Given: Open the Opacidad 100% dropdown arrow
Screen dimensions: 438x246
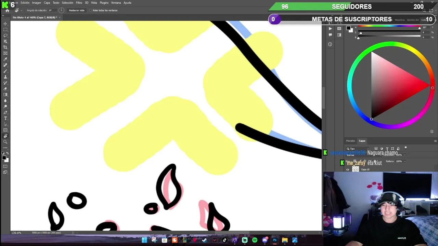Looking at the screenshot, I should tap(405, 155).
